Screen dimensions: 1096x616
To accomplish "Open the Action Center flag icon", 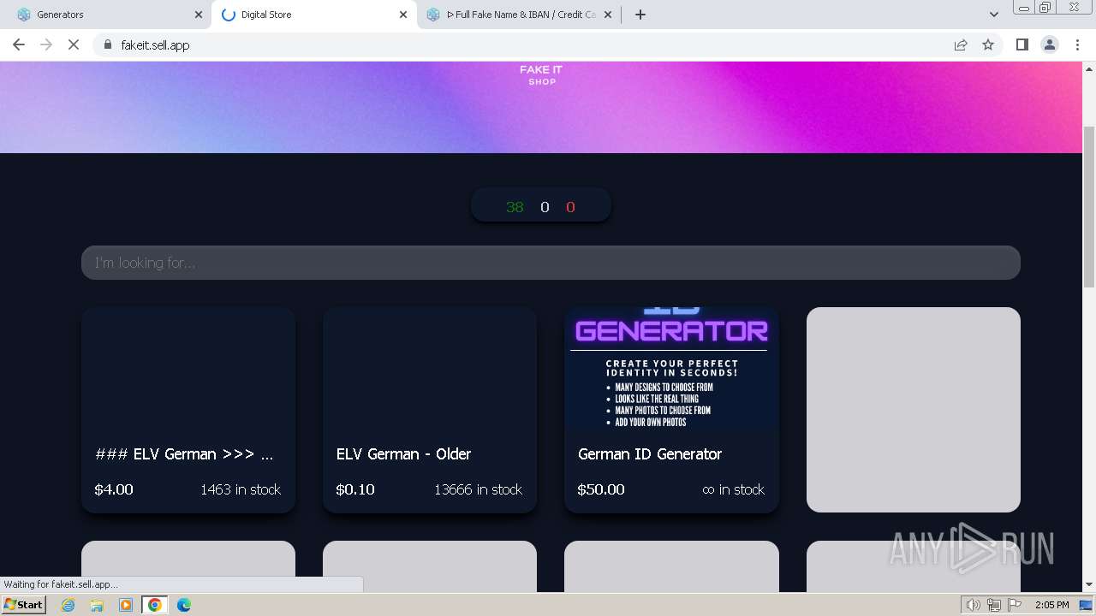I will coord(1015,605).
